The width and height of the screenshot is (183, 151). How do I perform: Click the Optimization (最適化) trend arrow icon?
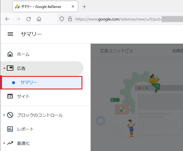[10, 143]
